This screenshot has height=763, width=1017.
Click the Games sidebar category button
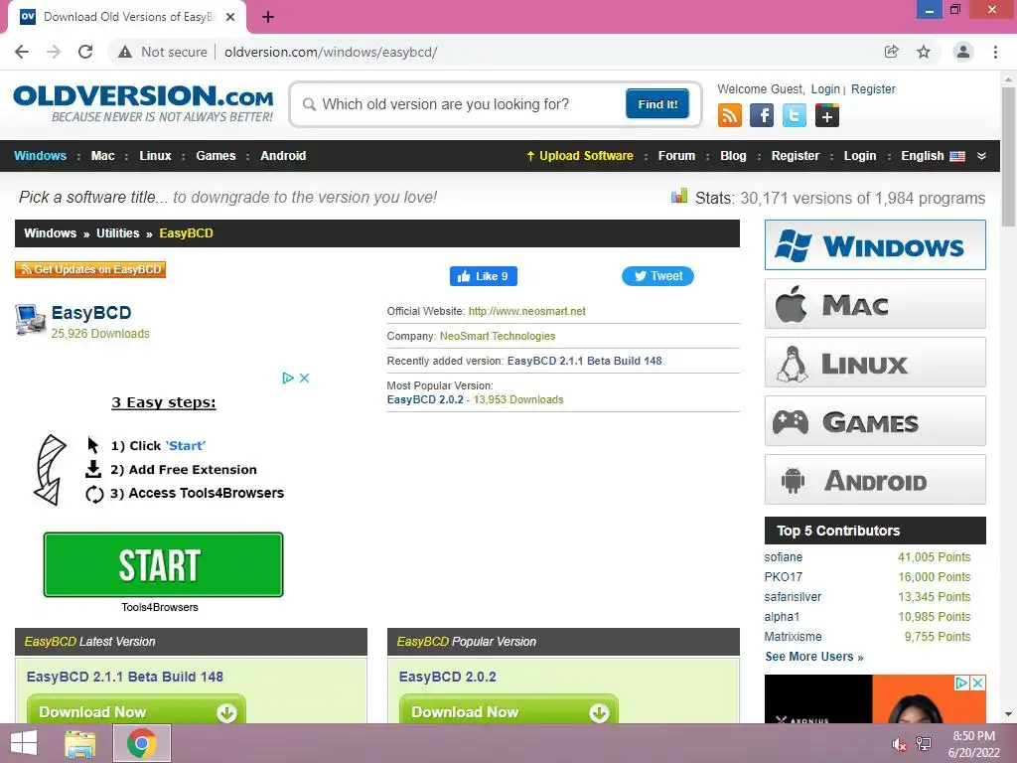(875, 421)
